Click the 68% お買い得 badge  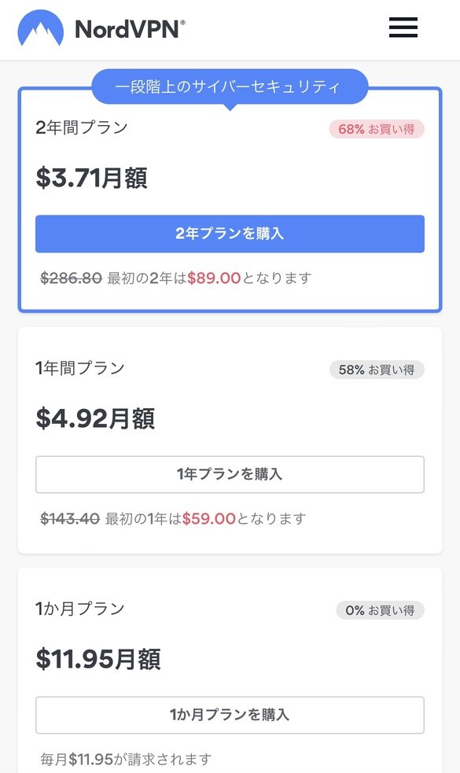tap(377, 129)
